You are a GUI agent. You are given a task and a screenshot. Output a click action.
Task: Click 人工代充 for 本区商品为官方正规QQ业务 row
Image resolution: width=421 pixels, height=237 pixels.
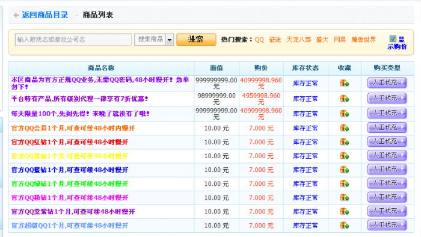(387, 82)
